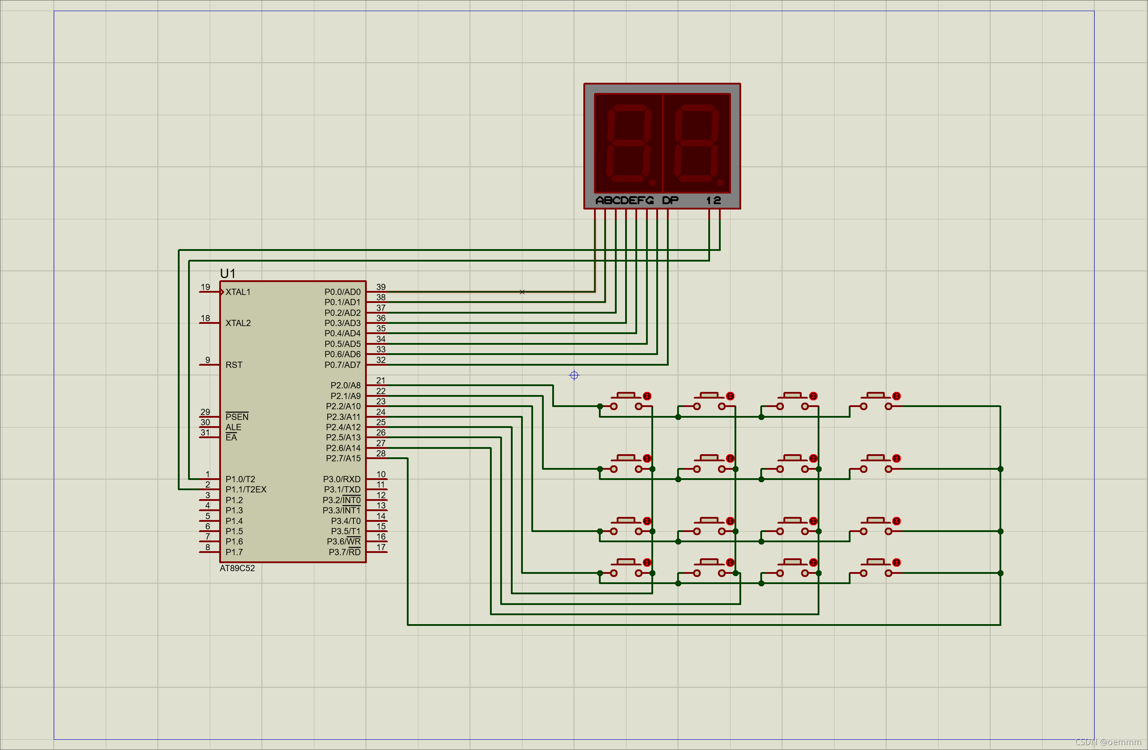
Task: Select the AT89C52 part name label
Action: point(237,568)
